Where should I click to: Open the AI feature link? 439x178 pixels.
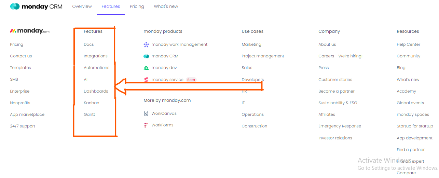tap(86, 80)
